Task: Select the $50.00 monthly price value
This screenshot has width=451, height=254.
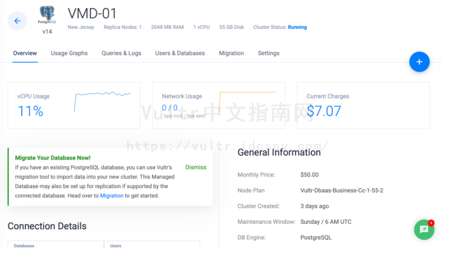Action: click(310, 175)
